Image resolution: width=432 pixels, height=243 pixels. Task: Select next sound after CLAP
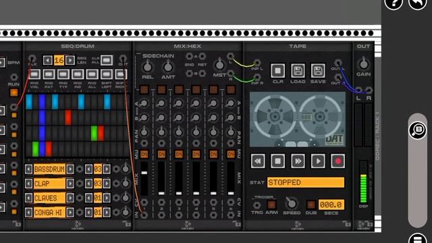(70, 184)
